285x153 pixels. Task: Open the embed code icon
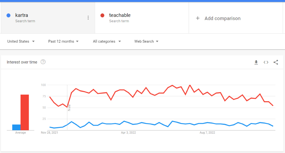[x=266, y=62]
